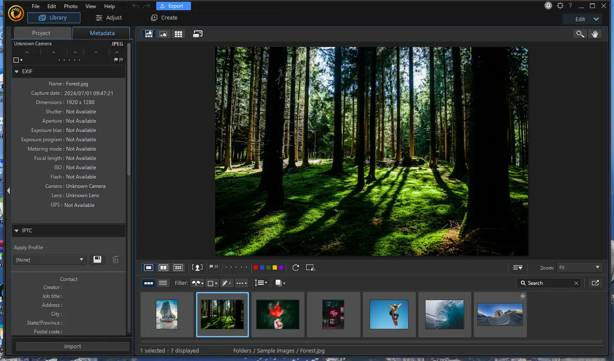The width and height of the screenshot is (614, 361).
Task: Rotate the photo using the rotate icon
Action: coord(295,267)
